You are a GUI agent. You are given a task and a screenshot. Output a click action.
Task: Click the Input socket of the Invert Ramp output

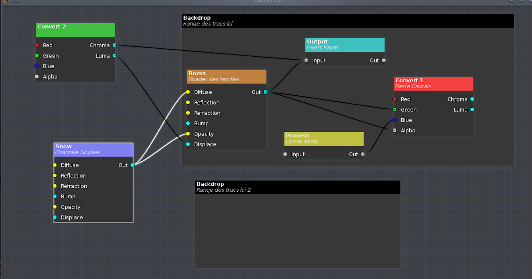tap(306, 61)
